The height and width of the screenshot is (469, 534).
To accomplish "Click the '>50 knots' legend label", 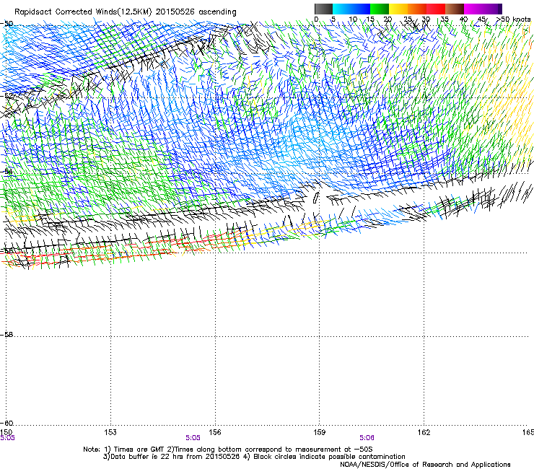I will tap(514, 19).
